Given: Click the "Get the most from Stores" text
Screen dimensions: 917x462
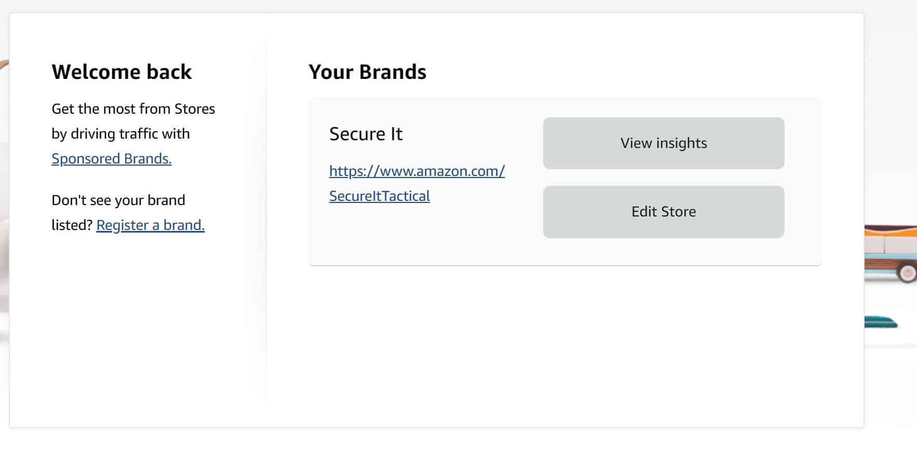Looking at the screenshot, I should [x=133, y=108].
